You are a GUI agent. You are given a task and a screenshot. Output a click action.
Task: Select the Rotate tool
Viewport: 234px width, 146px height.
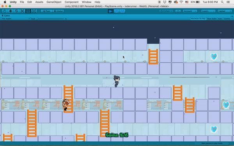point(16,11)
